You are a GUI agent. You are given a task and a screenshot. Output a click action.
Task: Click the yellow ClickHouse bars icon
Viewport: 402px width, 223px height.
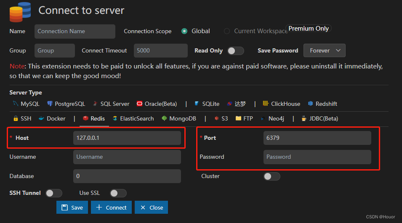point(266,104)
